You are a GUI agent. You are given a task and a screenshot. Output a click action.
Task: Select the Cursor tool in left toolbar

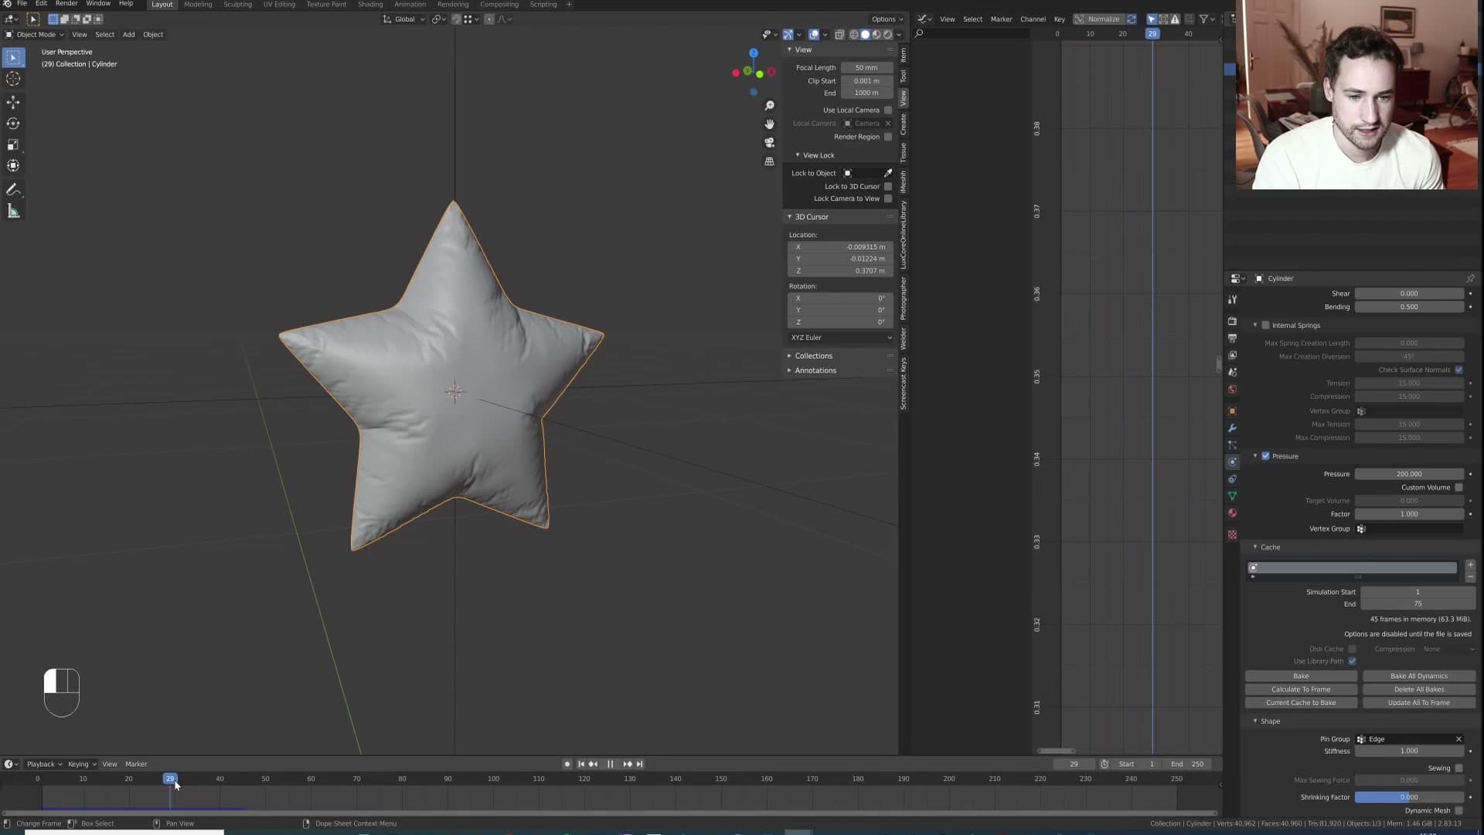tap(13, 79)
